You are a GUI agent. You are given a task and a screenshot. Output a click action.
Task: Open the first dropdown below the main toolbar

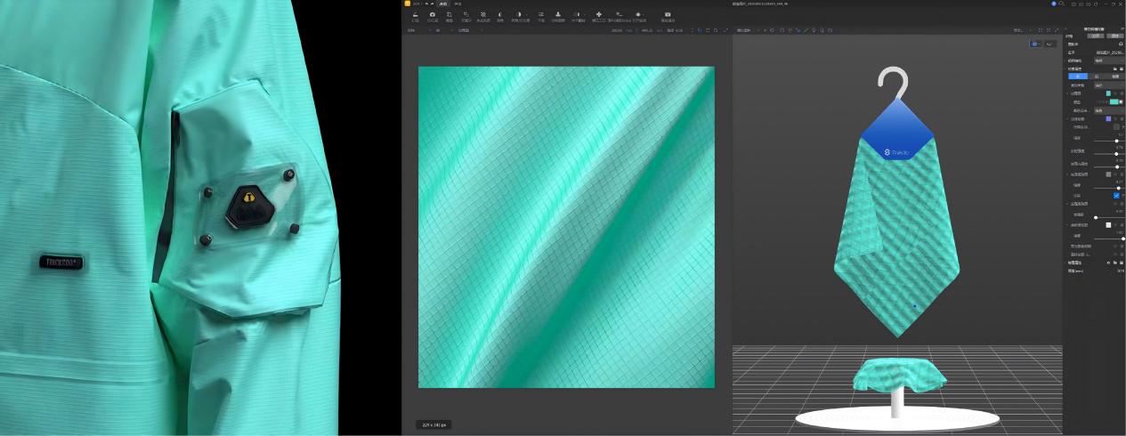pyautogui.click(x=417, y=30)
